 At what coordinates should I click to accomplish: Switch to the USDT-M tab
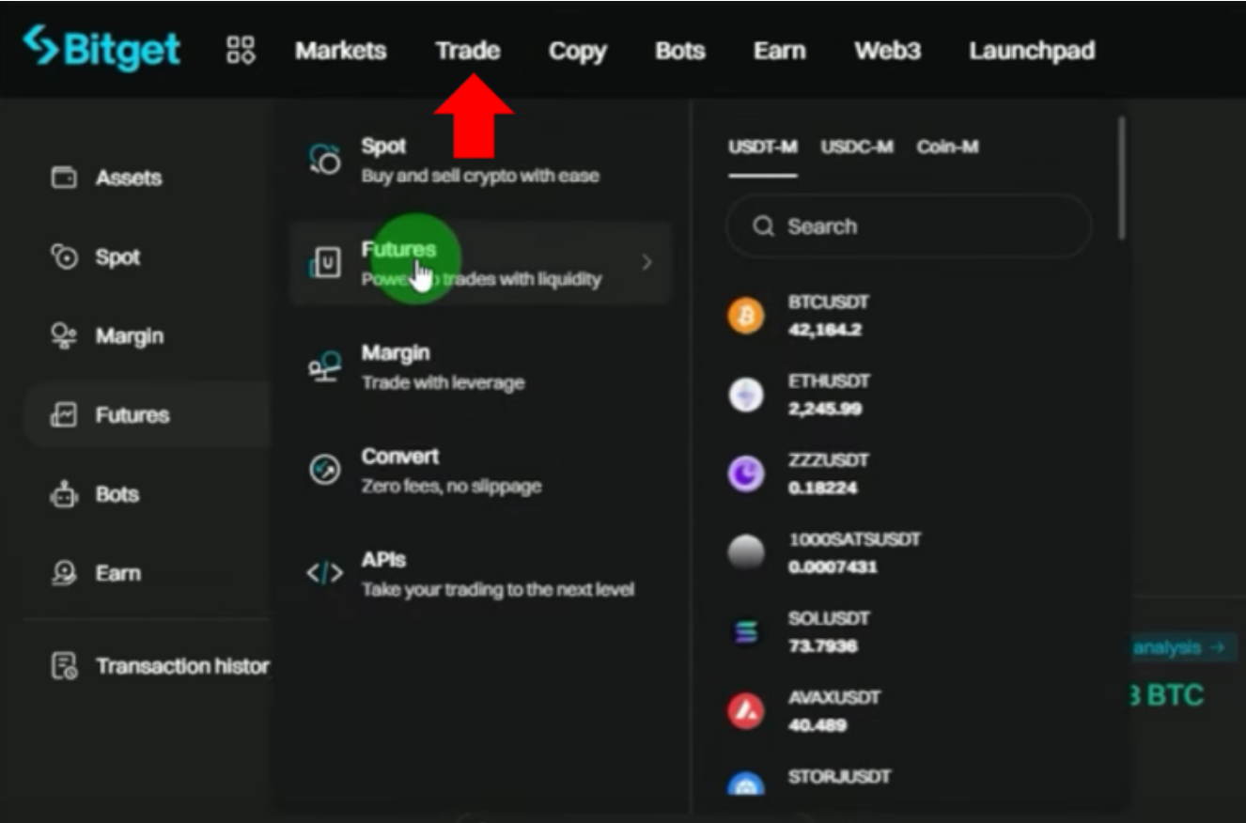click(762, 148)
